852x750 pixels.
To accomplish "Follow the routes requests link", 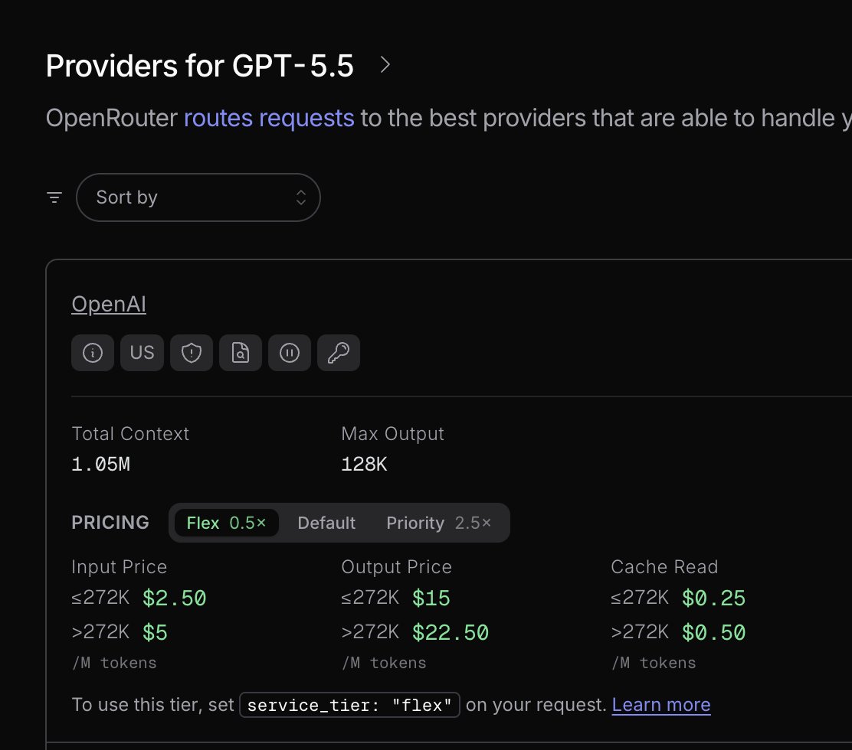I will (x=269, y=119).
